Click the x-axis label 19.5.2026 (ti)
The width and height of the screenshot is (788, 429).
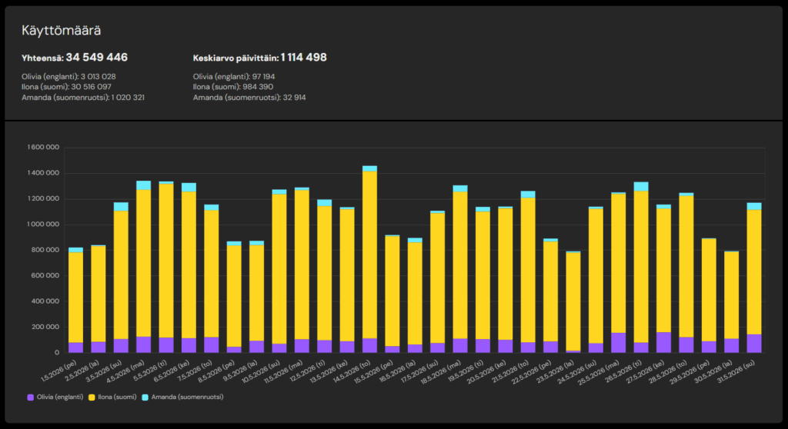[466, 372]
